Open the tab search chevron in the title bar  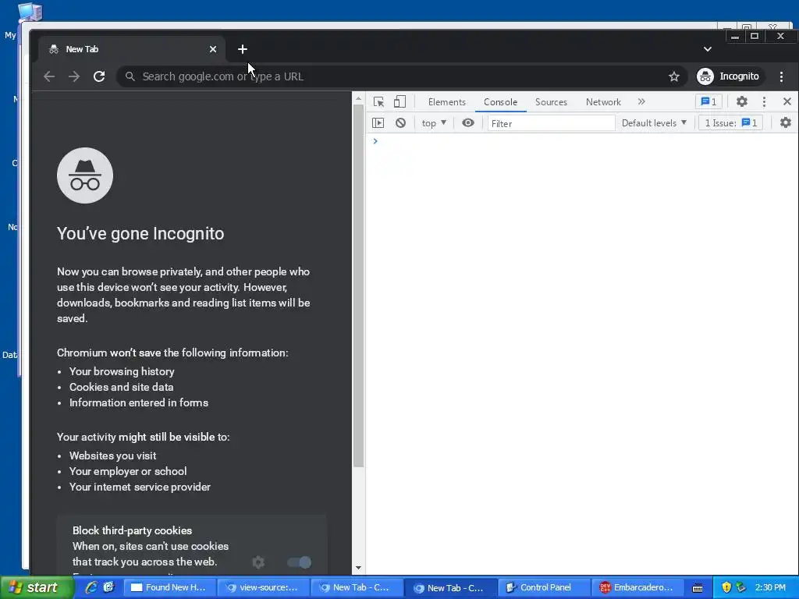707,49
